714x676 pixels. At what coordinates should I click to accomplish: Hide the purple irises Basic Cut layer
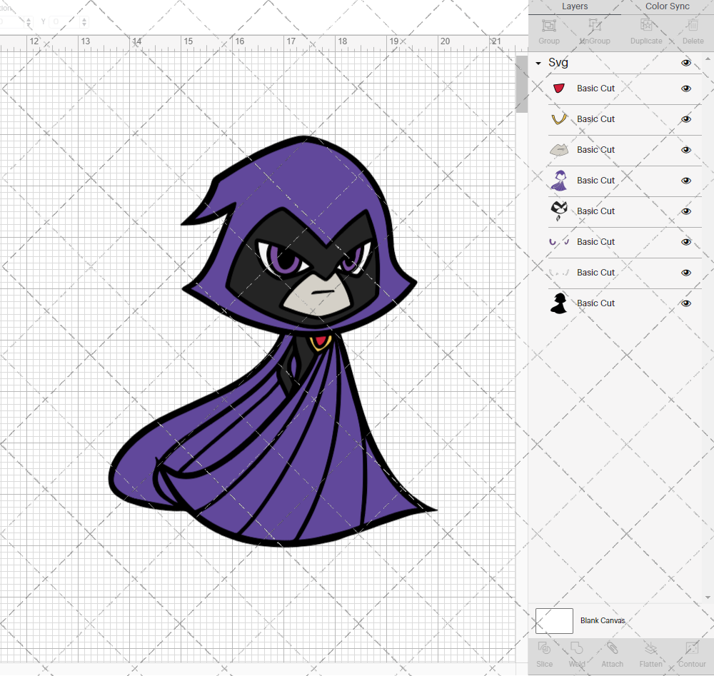pyautogui.click(x=685, y=242)
